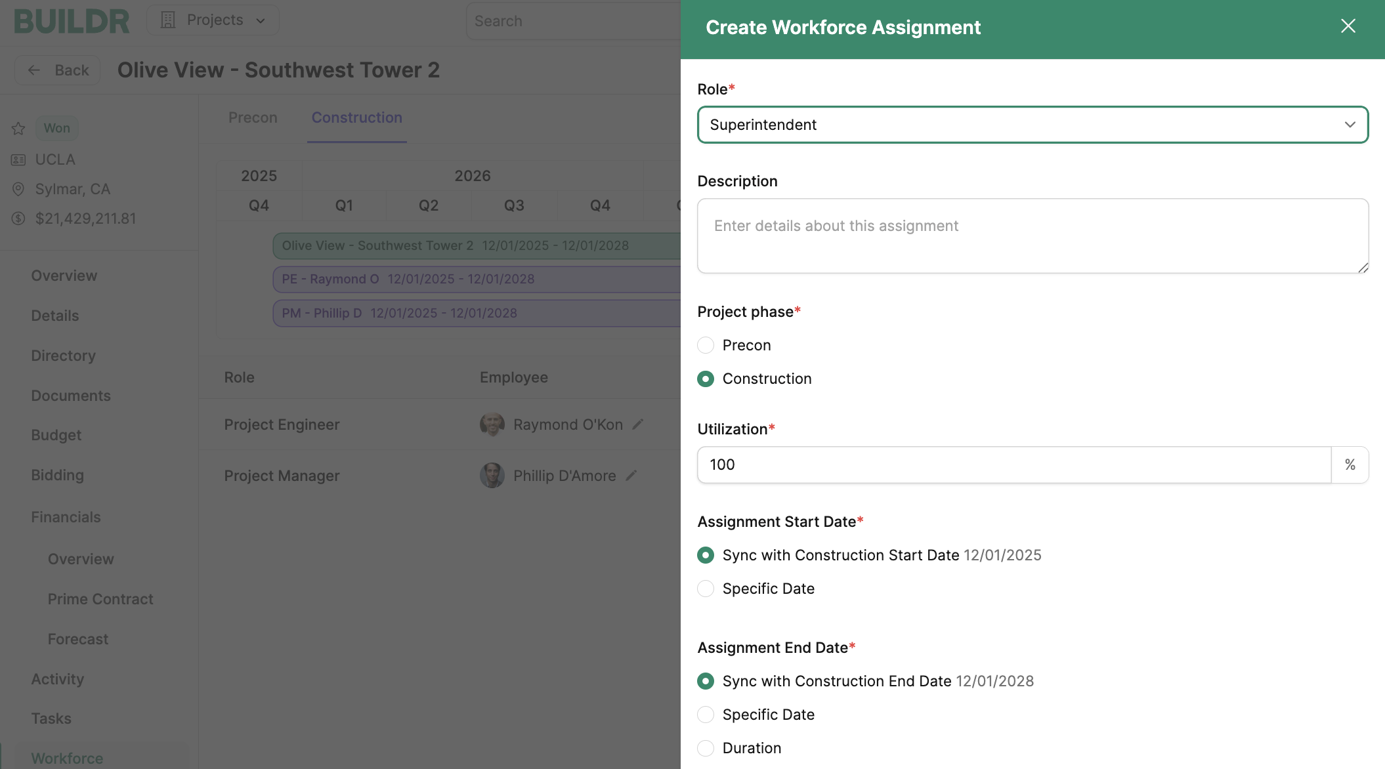This screenshot has width=1385, height=769.
Task: Switch to the Construction tab
Action: tap(356, 117)
